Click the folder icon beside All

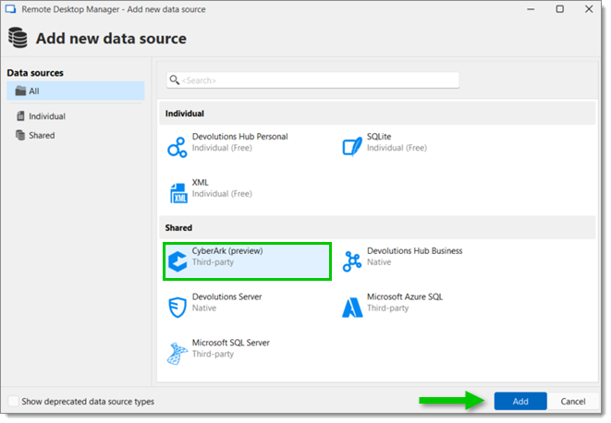click(20, 91)
